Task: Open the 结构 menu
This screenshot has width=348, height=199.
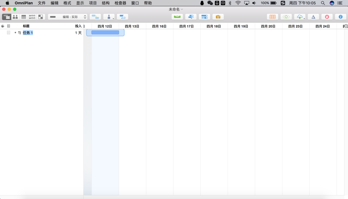Action: point(106,3)
